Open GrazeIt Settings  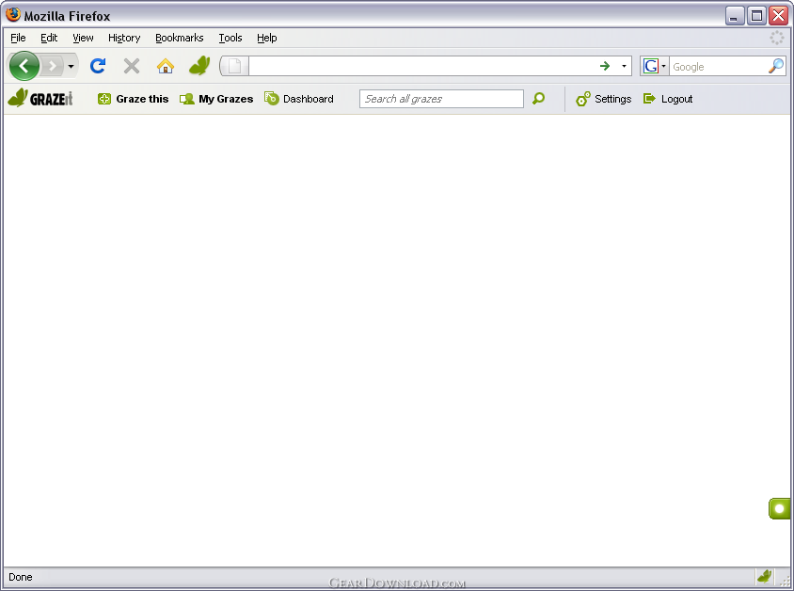604,99
